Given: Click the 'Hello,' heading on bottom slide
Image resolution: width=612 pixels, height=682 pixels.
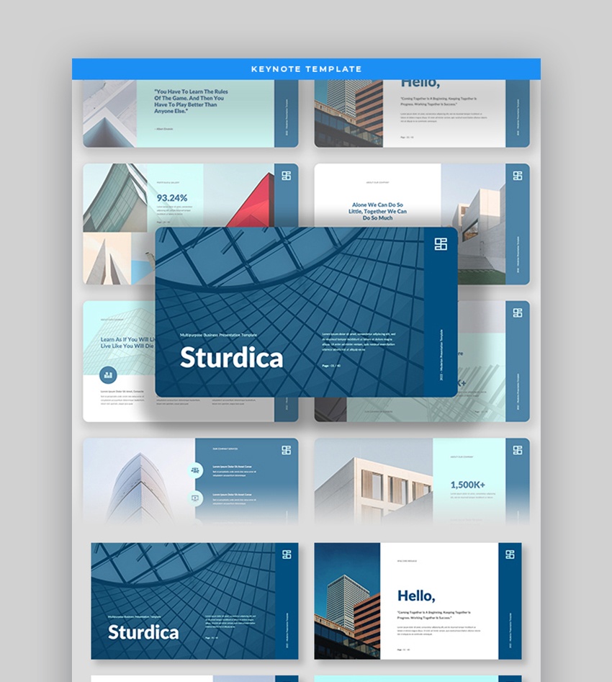Looking at the screenshot, I should coord(416,596).
